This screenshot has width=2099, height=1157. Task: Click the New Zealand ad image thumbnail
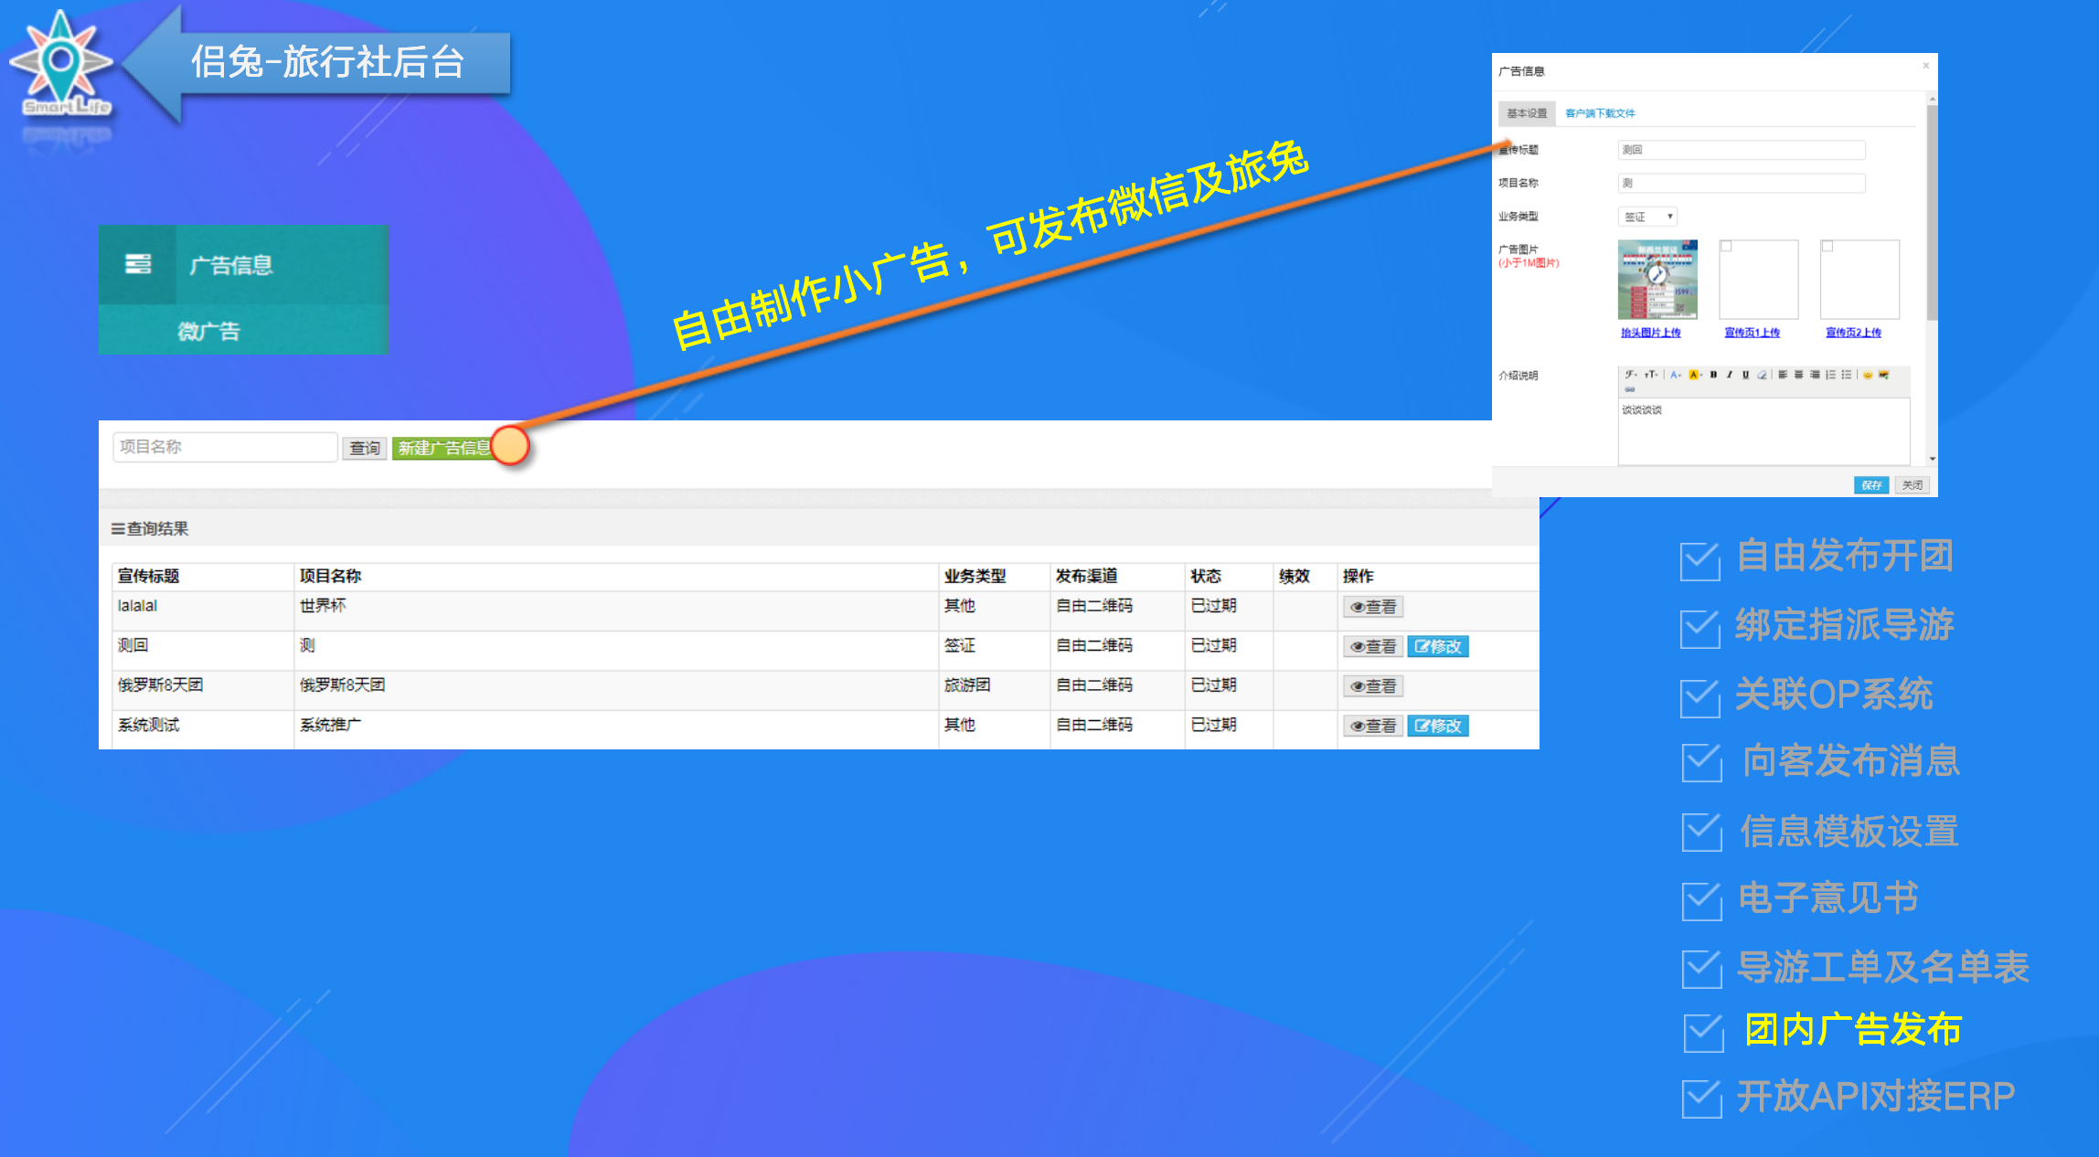pos(1657,280)
